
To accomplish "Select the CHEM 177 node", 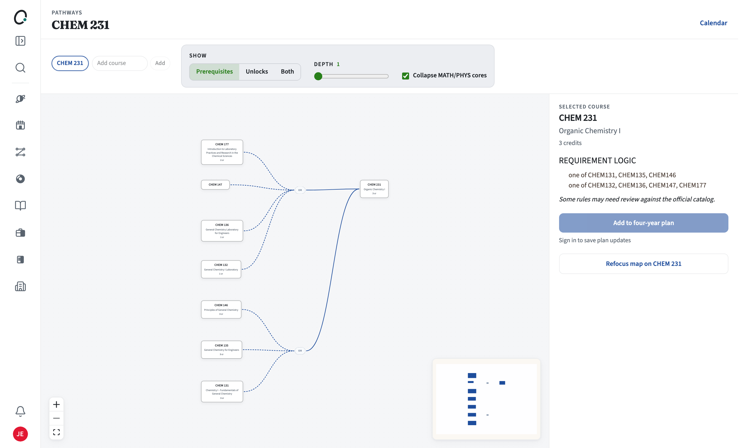I will click(222, 152).
